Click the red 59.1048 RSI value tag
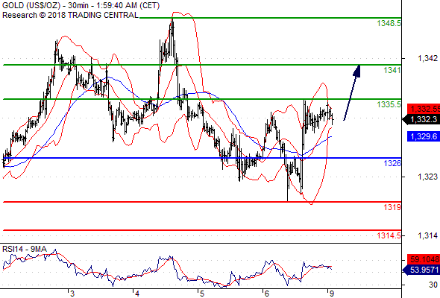Viewport: 440px width, 298px height. click(x=424, y=259)
